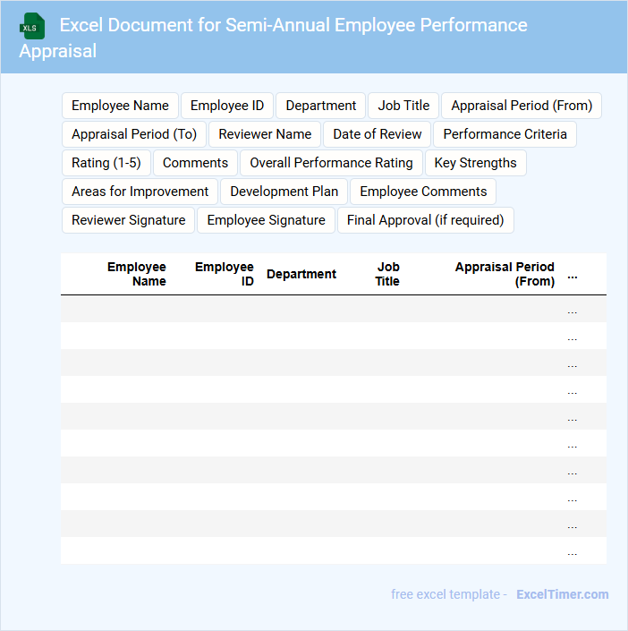Open the ExcelTimer.com link
628x631 pixels.
coord(562,594)
